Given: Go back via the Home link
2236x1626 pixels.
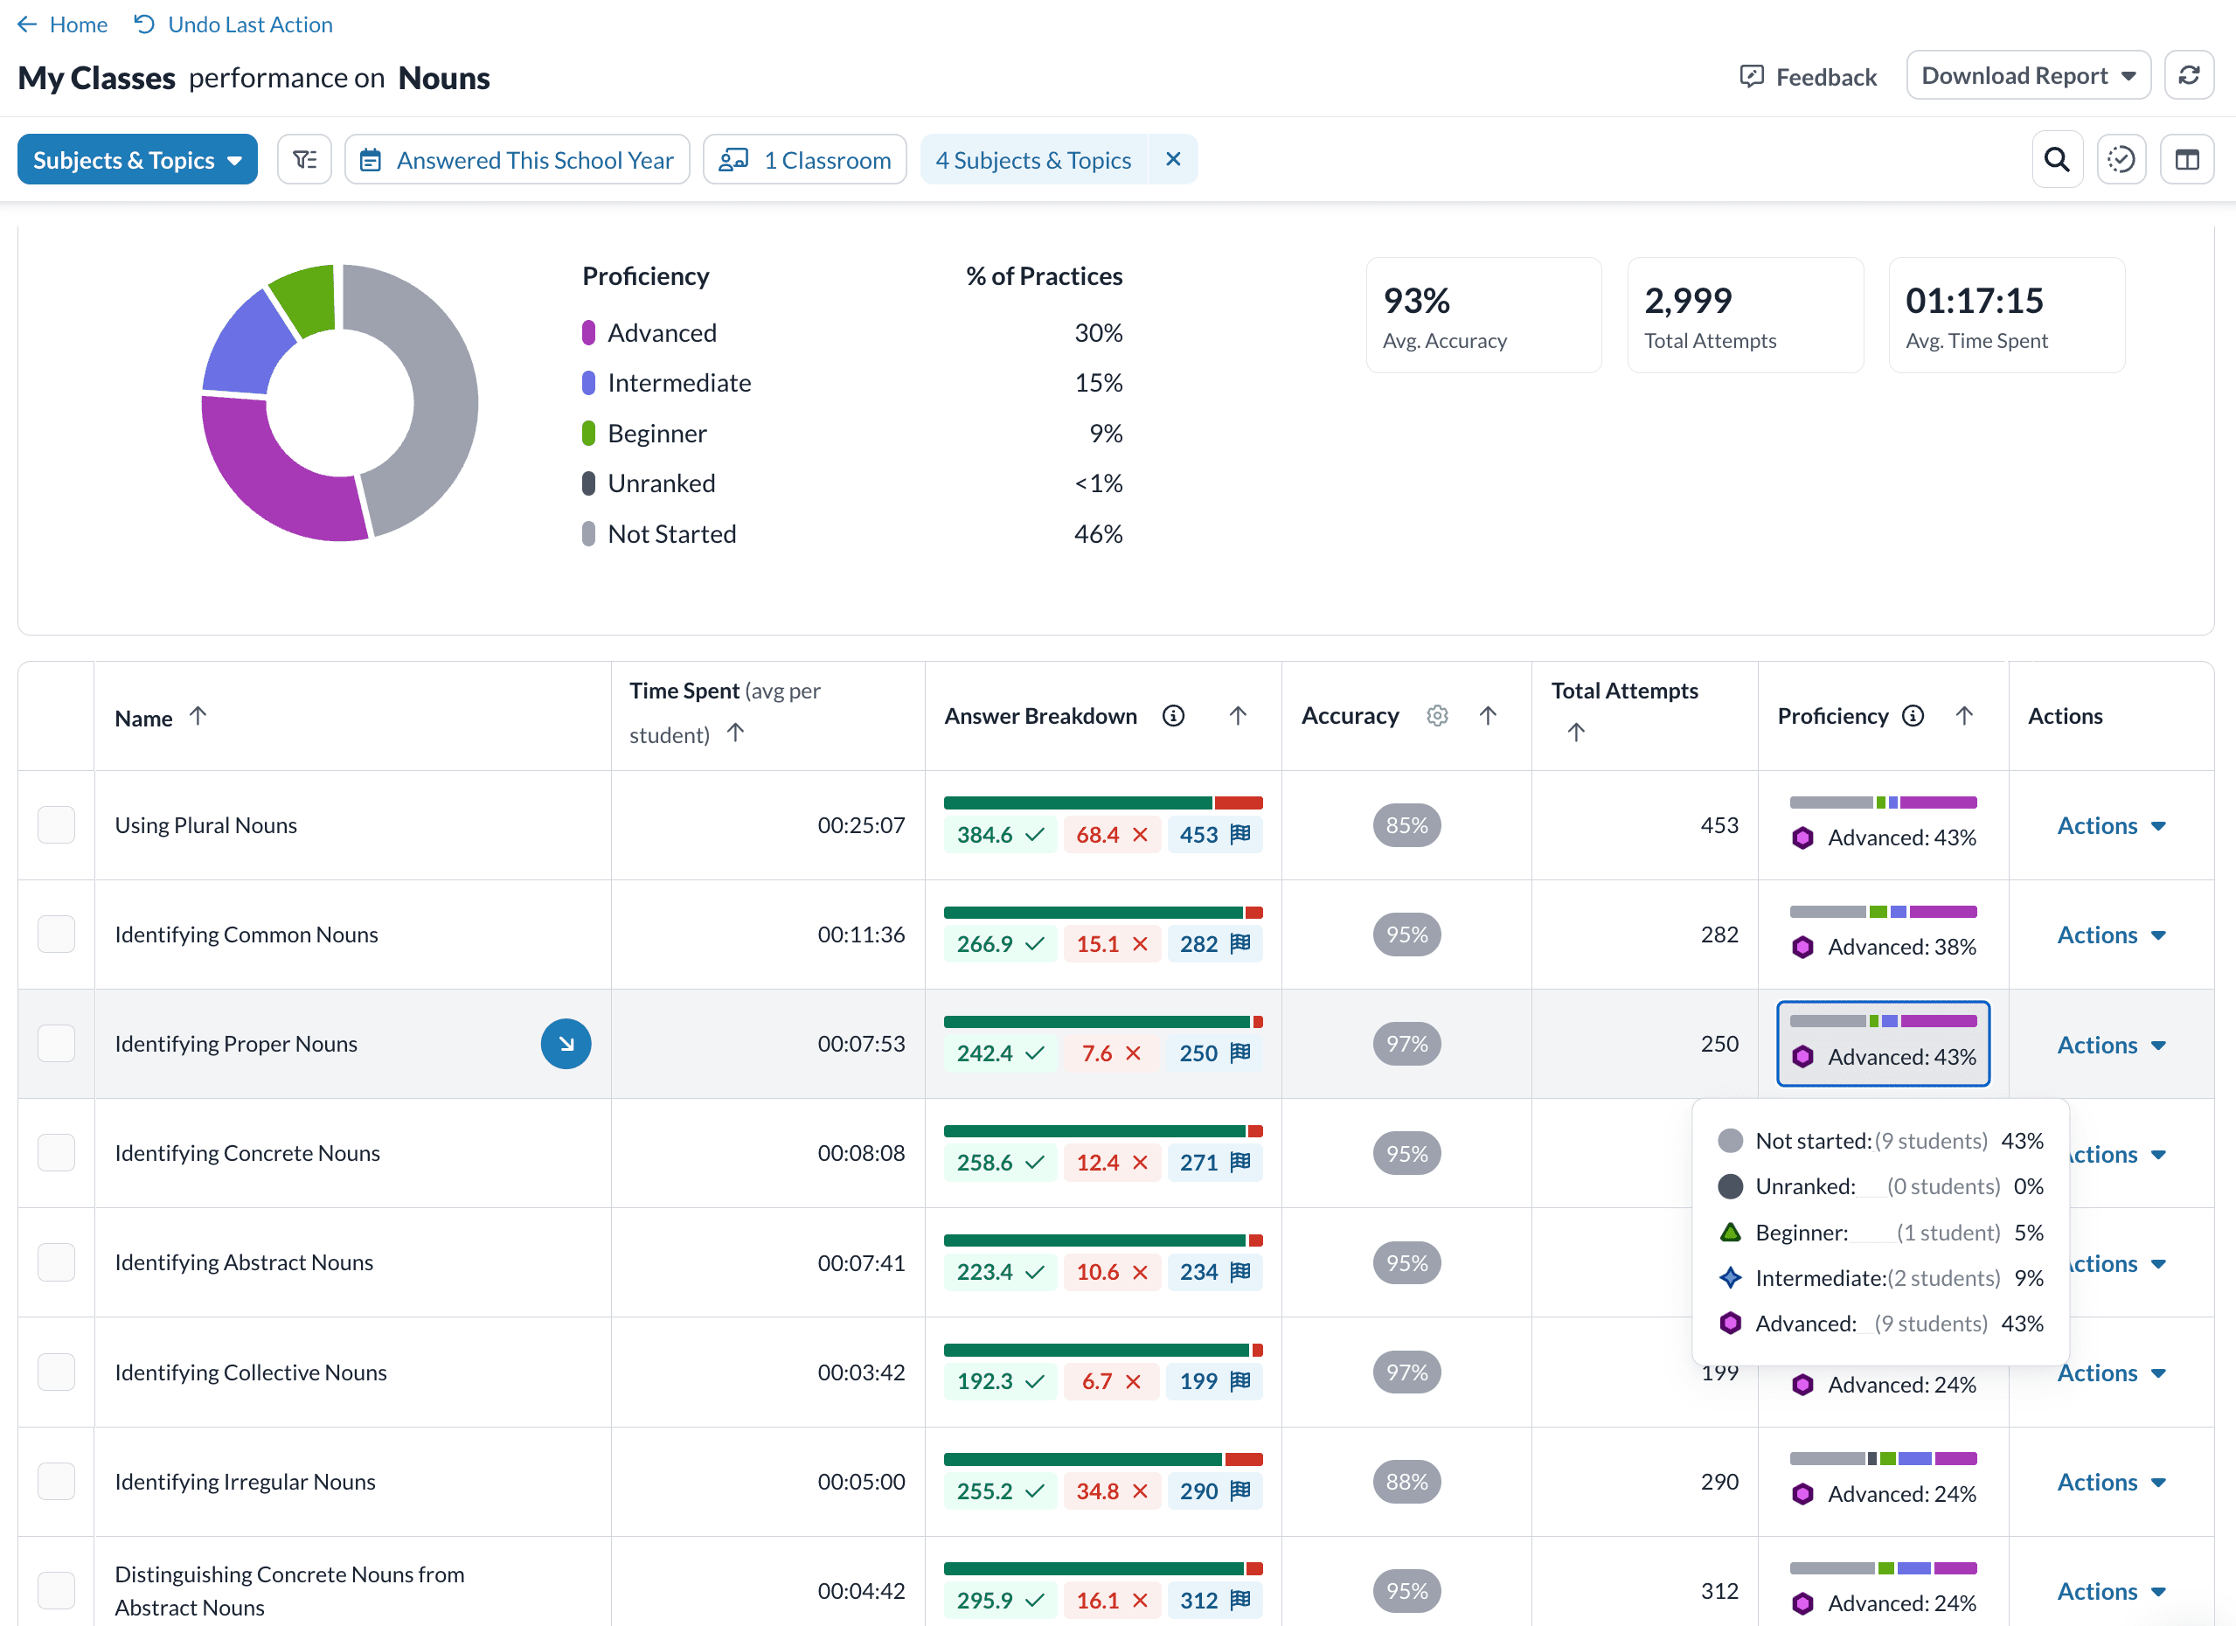Looking at the screenshot, I should click(x=63, y=24).
